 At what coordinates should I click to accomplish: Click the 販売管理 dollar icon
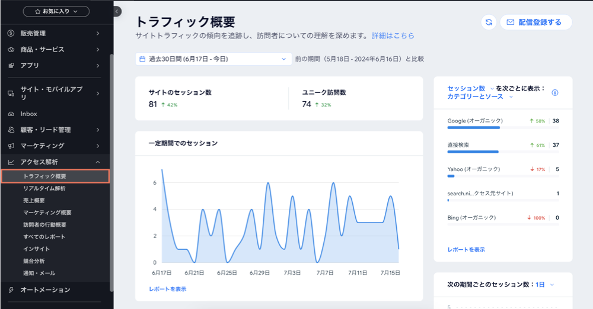[11, 33]
